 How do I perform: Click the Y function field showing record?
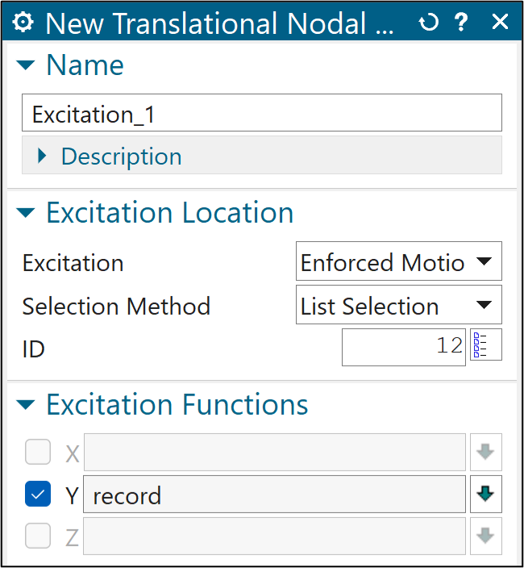(x=274, y=495)
